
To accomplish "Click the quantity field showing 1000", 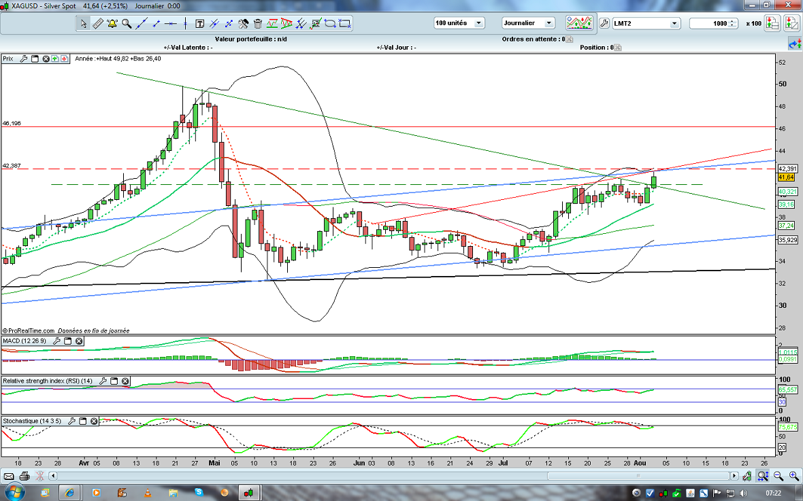I will click(712, 23).
